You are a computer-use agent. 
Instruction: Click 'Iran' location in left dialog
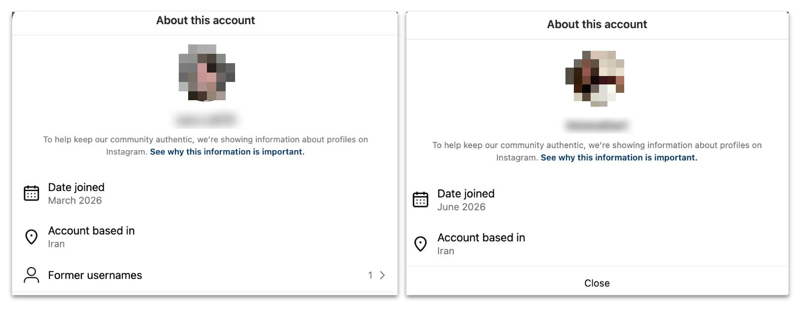coord(56,244)
